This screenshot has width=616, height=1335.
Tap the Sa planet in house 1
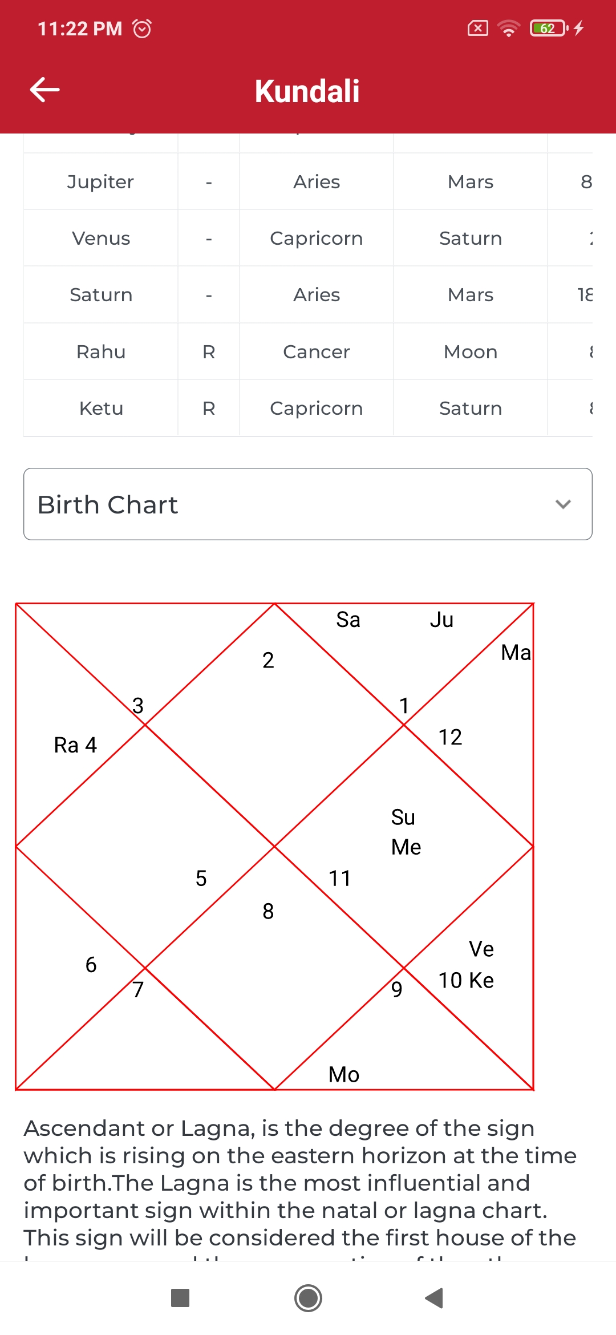pos(348,620)
